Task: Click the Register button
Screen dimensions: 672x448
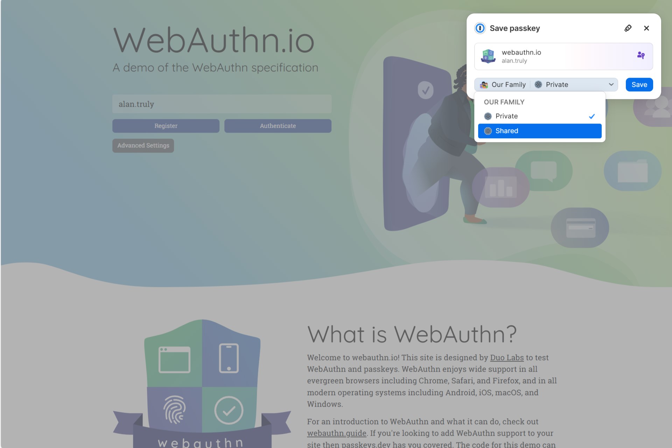Action: pyautogui.click(x=166, y=126)
